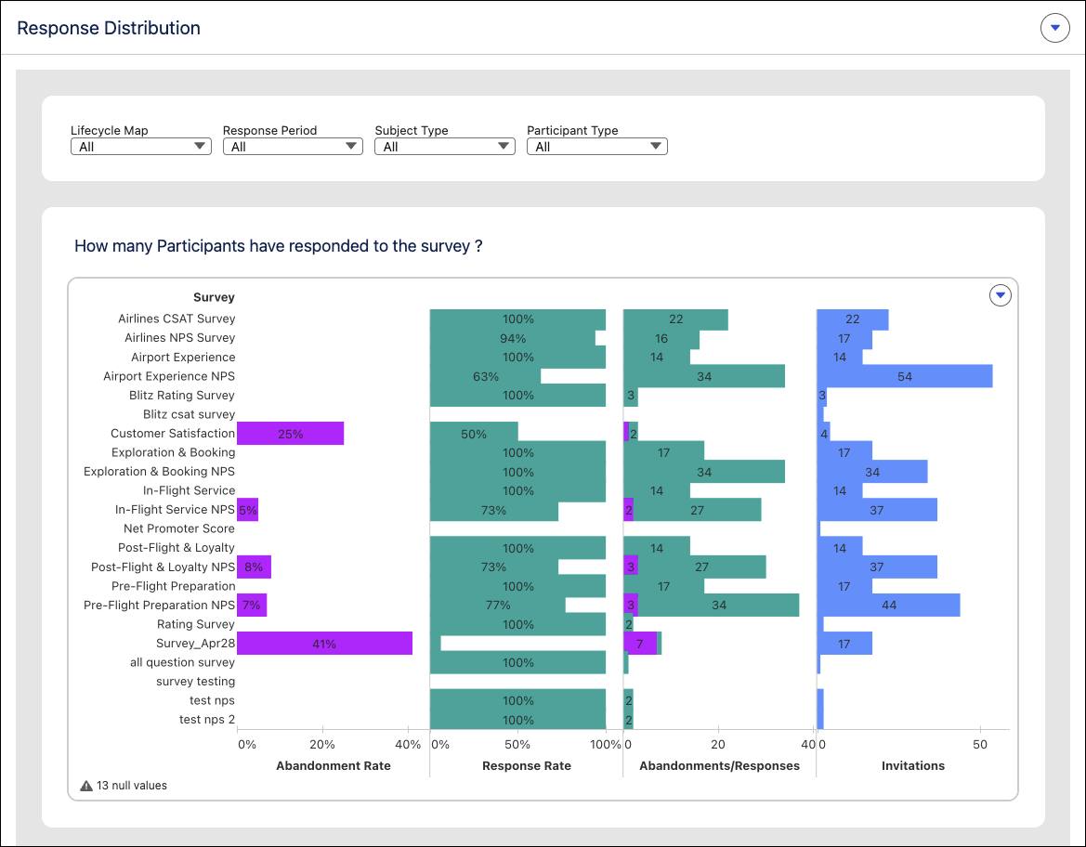1086x847 pixels.
Task: Click the null values warning triangle icon
Action: click(85, 786)
